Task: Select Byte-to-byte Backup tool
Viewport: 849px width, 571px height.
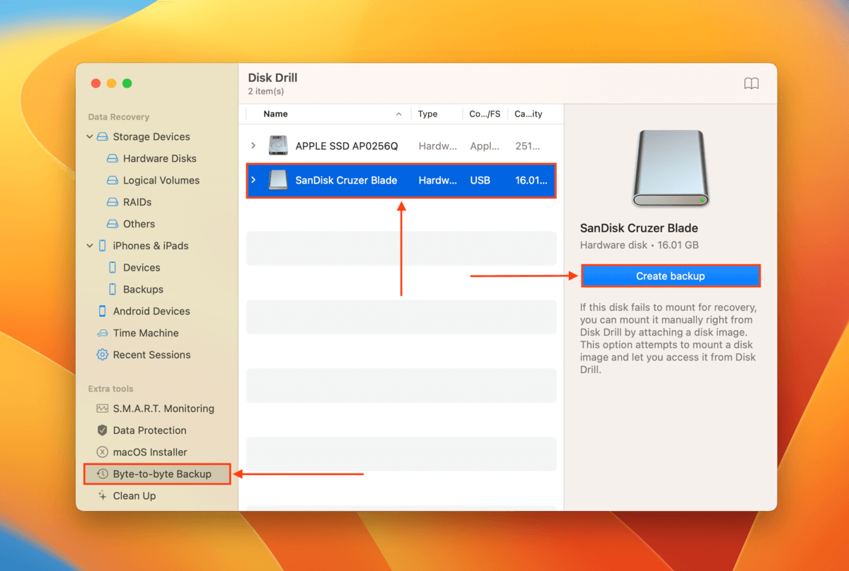Action: (162, 474)
